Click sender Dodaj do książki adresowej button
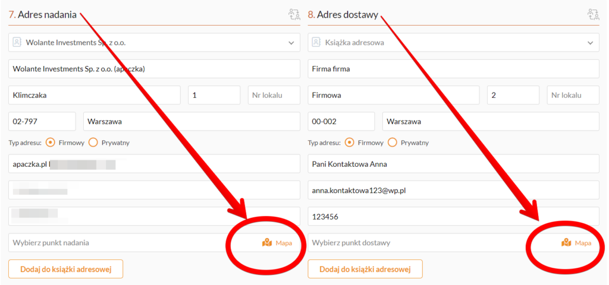Viewport: 609px width, 285px height. coord(65,269)
